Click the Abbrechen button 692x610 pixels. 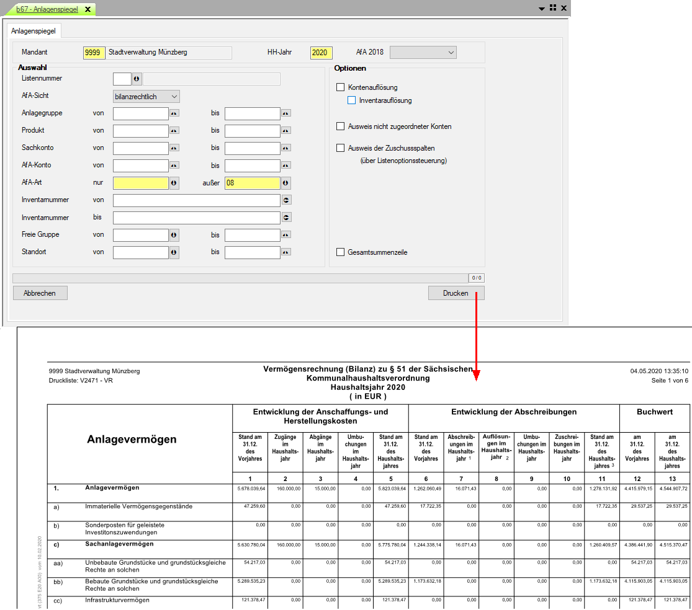[x=40, y=293]
